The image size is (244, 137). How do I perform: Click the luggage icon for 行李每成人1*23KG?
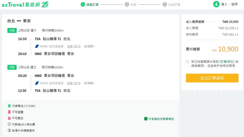[x=9, y=106]
